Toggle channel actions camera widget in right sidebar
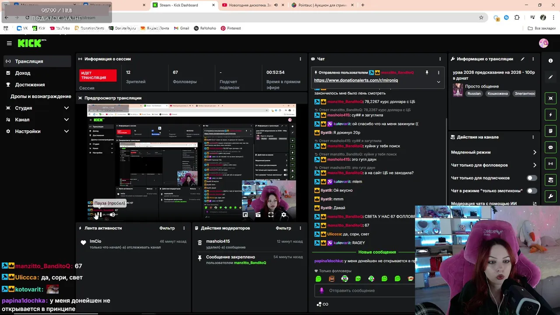Image resolution: width=560 pixels, height=315 pixels. (551, 180)
